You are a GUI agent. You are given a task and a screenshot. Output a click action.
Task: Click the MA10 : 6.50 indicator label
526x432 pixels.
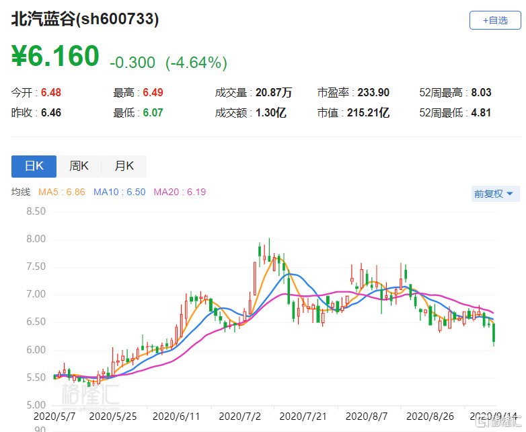[120, 192]
